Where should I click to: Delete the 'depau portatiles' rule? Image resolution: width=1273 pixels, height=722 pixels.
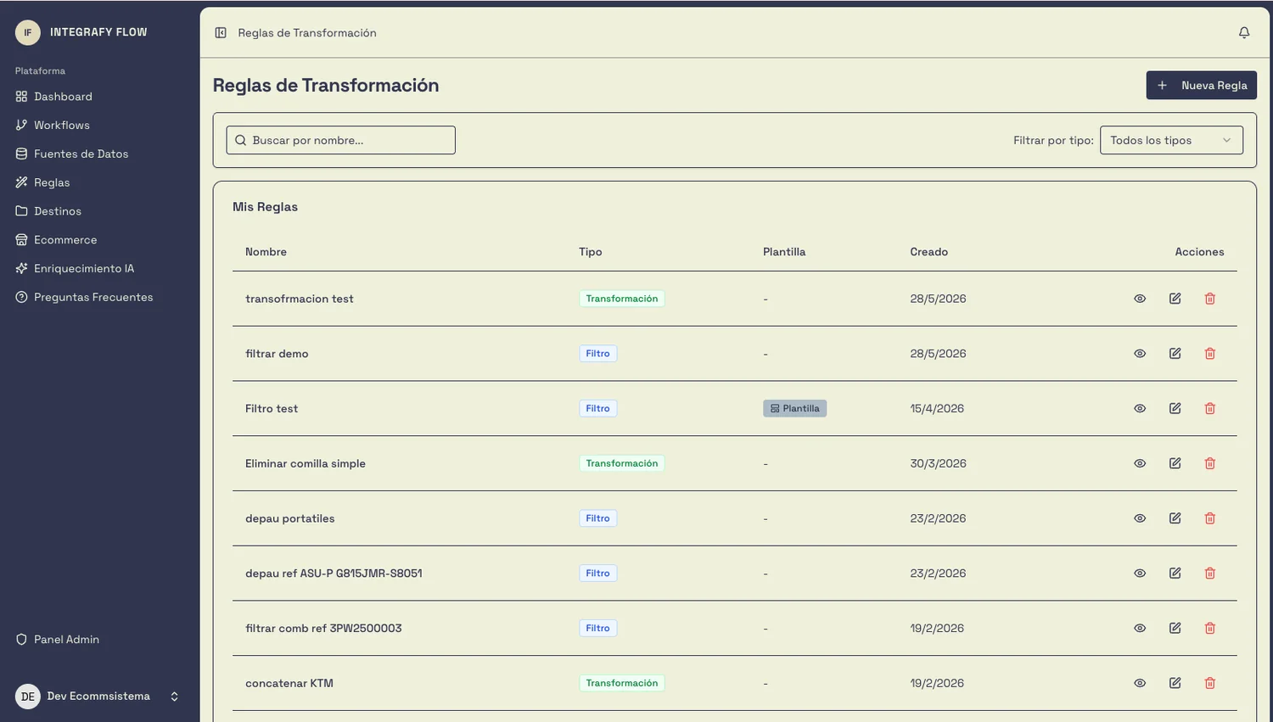[1210, 518]
